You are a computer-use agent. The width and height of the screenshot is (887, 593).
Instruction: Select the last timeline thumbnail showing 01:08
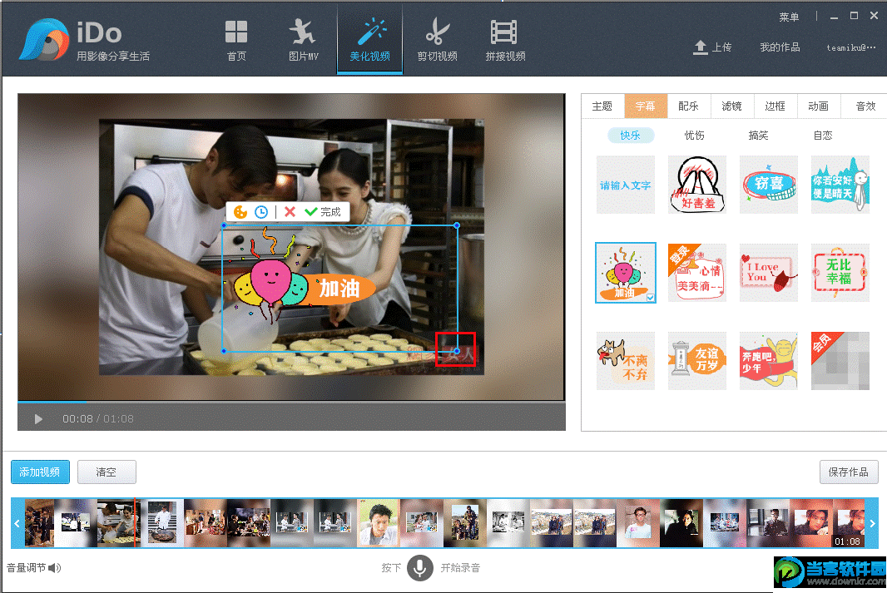point(850,522)
